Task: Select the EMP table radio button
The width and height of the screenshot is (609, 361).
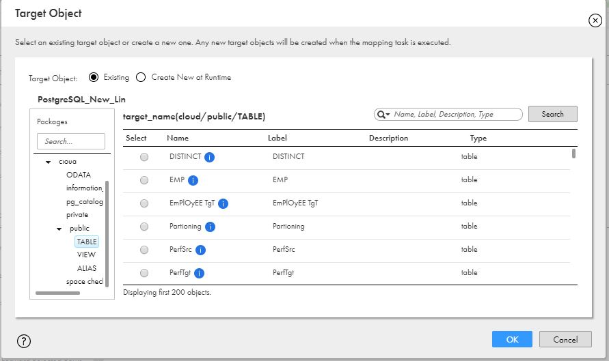Action: pos(144,180)
